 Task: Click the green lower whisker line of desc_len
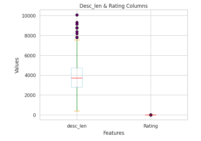click(77, 99)
